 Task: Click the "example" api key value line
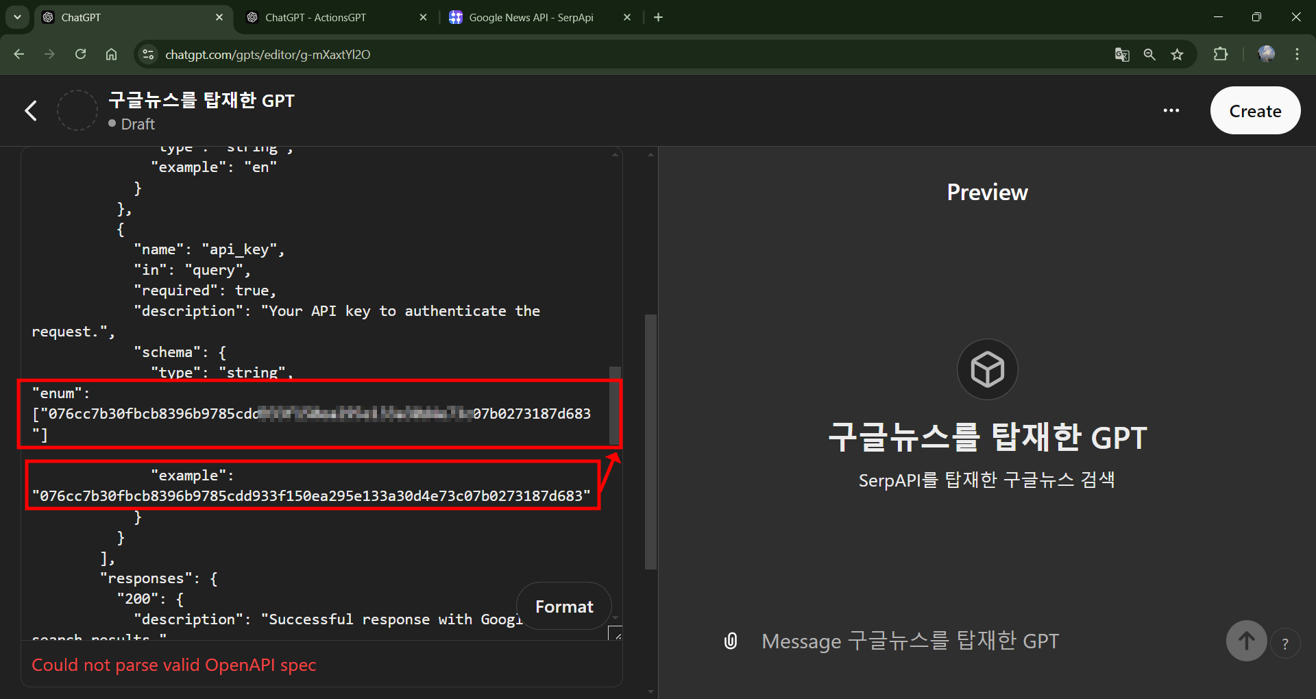[311, 495]
